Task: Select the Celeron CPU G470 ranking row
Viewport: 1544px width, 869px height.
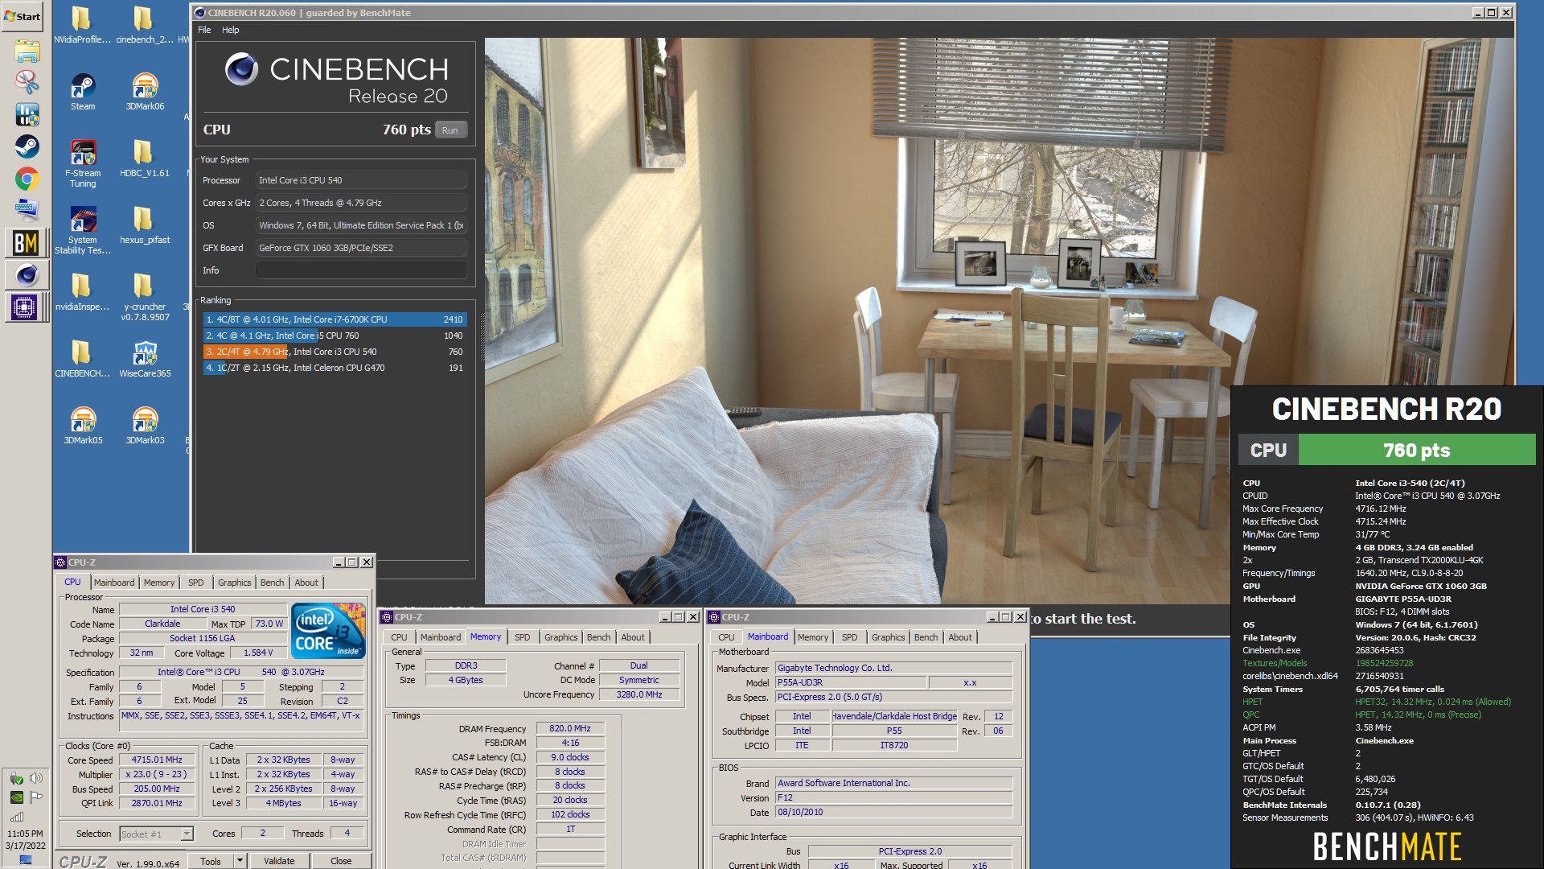Action: (x=335, y=368)
